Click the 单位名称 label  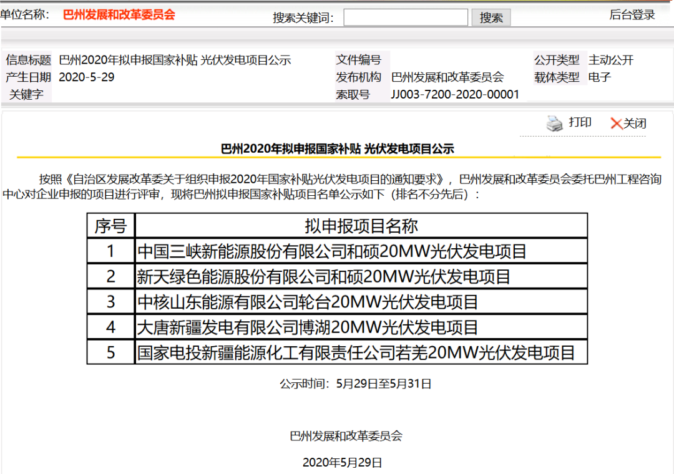24,15
